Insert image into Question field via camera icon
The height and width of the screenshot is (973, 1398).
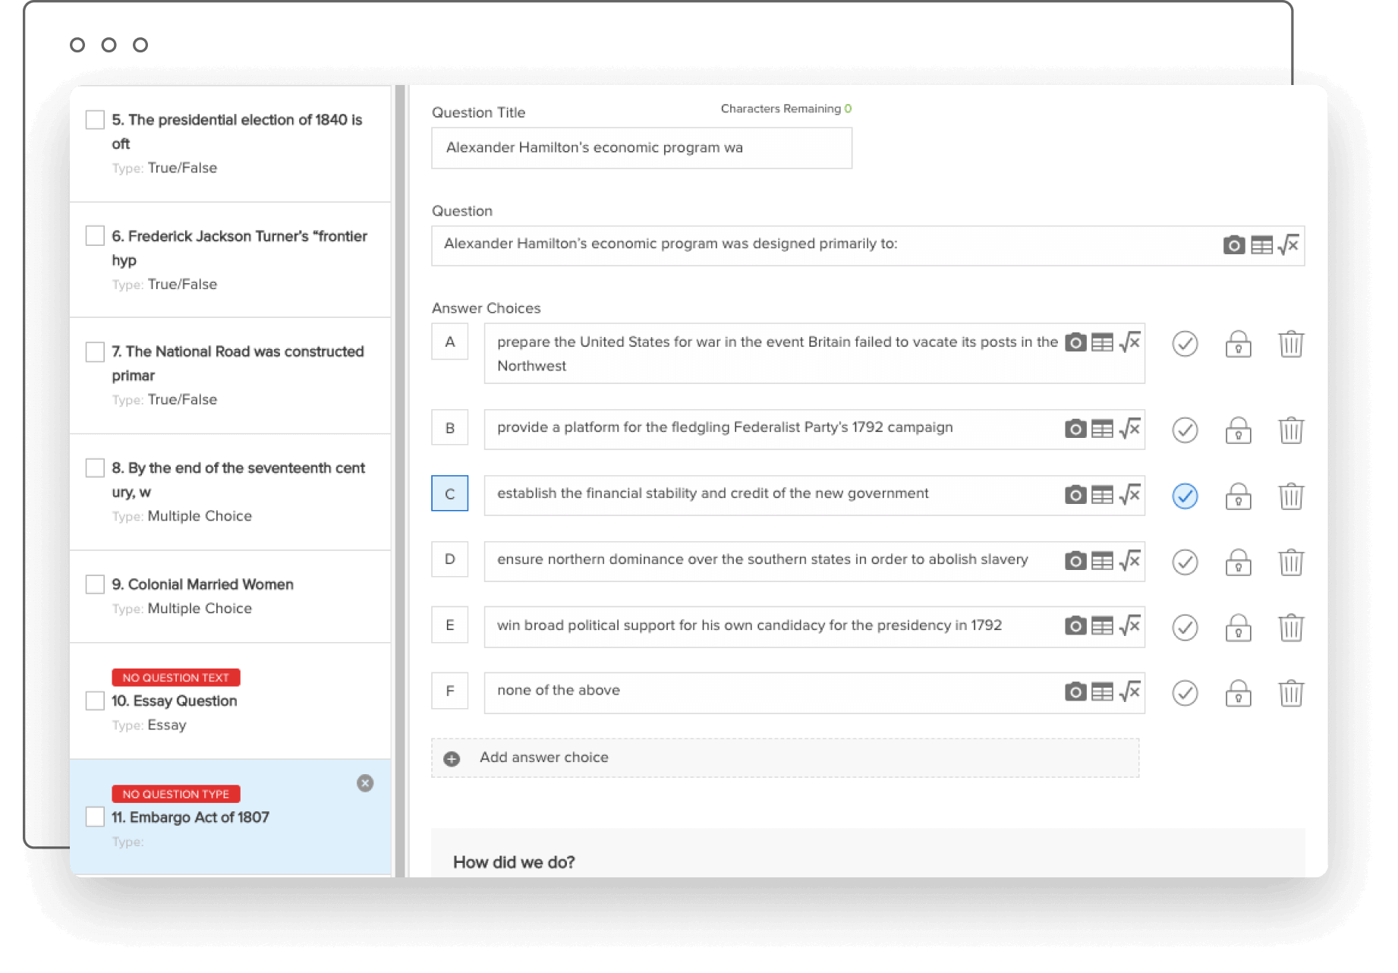pyautogui.click(x=1234, y=245)
